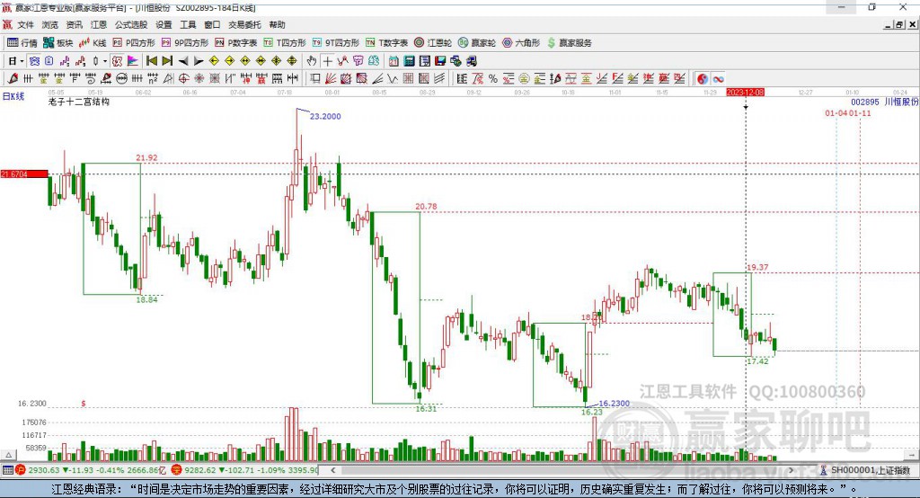Click the inner MDI restore button
This screenshot has height=498, width=920.
(899, 24)
